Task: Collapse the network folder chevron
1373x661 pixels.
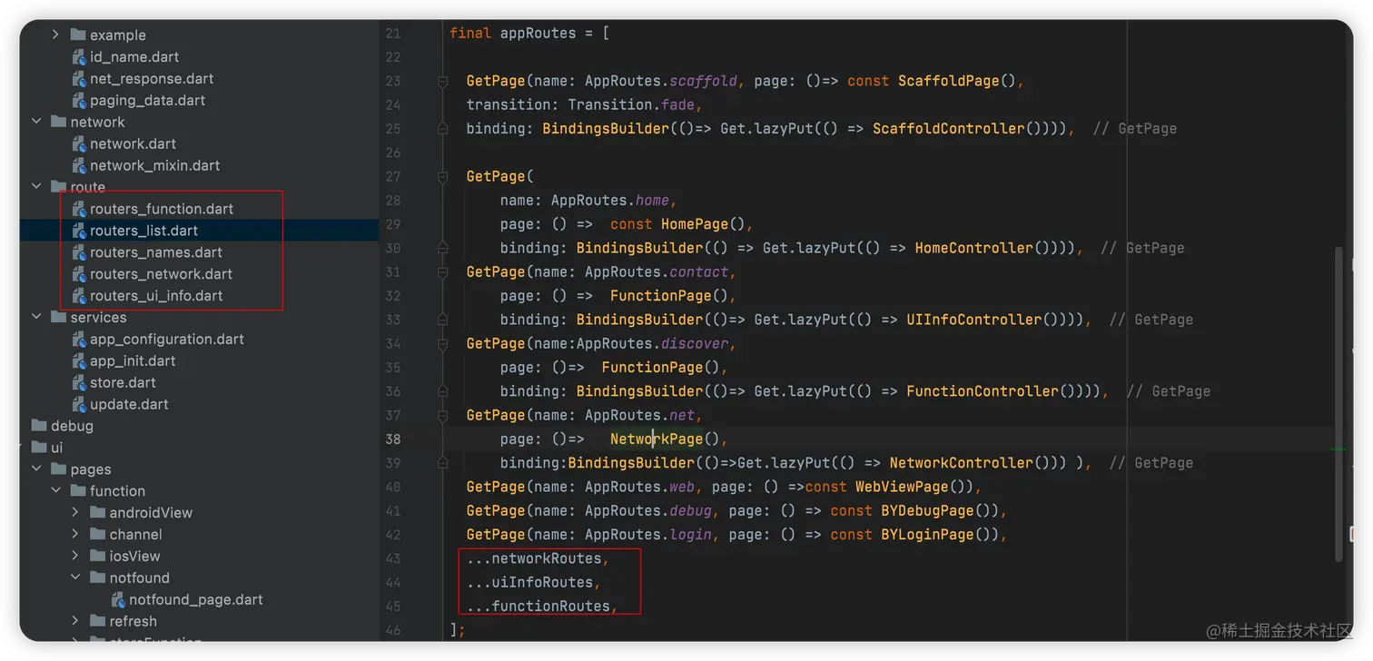Action: click(36, 122)
